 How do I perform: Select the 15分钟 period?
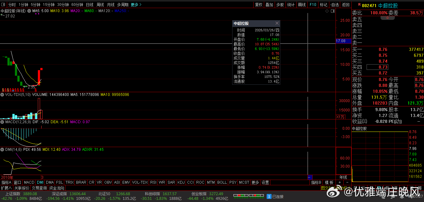pyautogui.click(x=49, y=5)
